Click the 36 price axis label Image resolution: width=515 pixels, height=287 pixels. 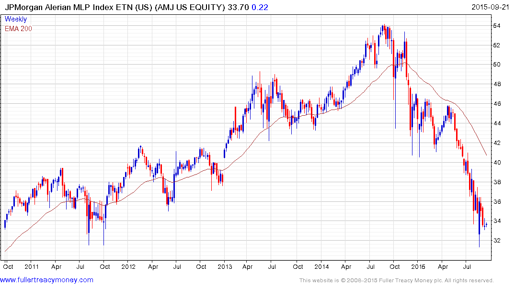tap(497, 201)
